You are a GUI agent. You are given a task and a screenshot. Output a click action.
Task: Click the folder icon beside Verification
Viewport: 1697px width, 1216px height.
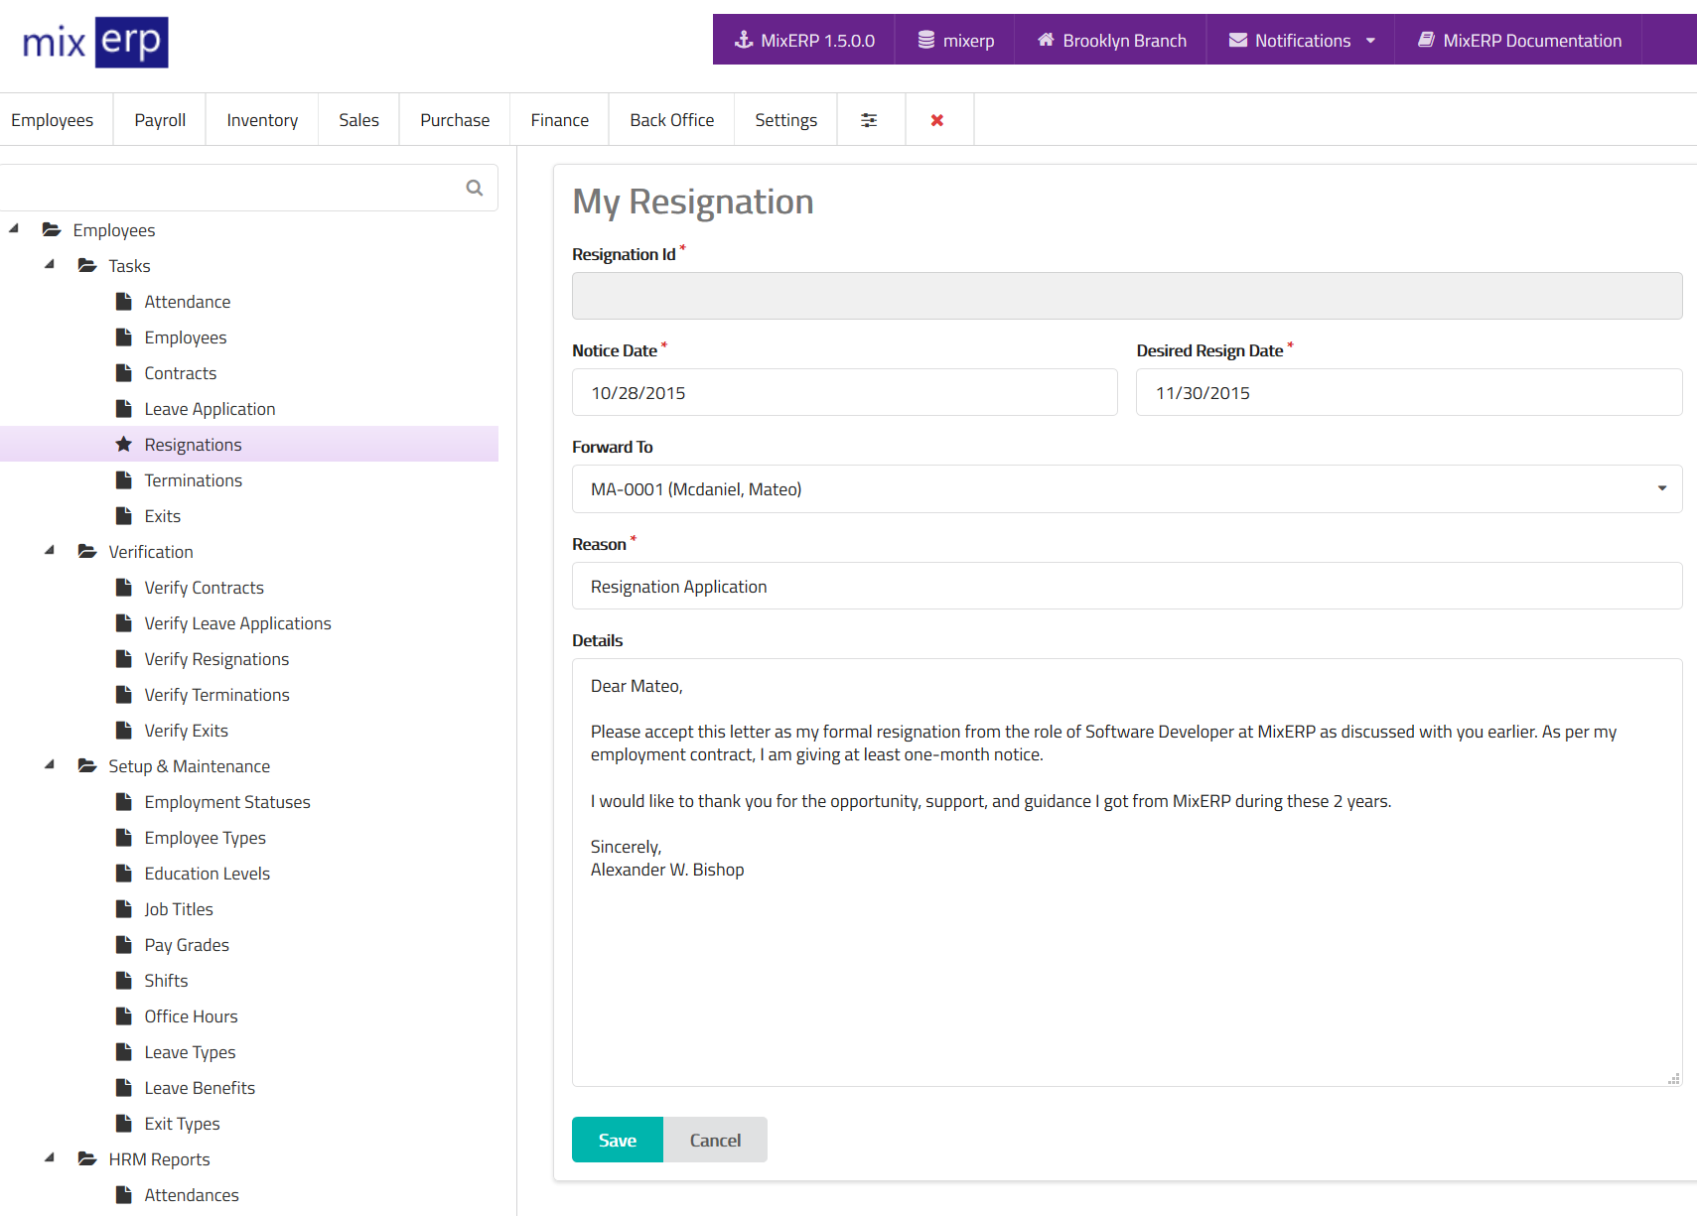[x=87, y=551]
